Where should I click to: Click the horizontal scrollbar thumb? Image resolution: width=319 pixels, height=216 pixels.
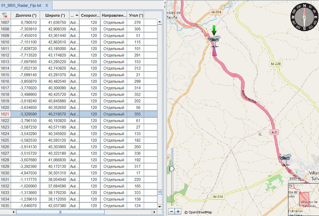pos(60,212)
